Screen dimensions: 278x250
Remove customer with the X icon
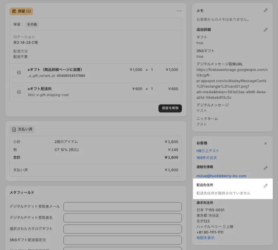click(265, 143)
